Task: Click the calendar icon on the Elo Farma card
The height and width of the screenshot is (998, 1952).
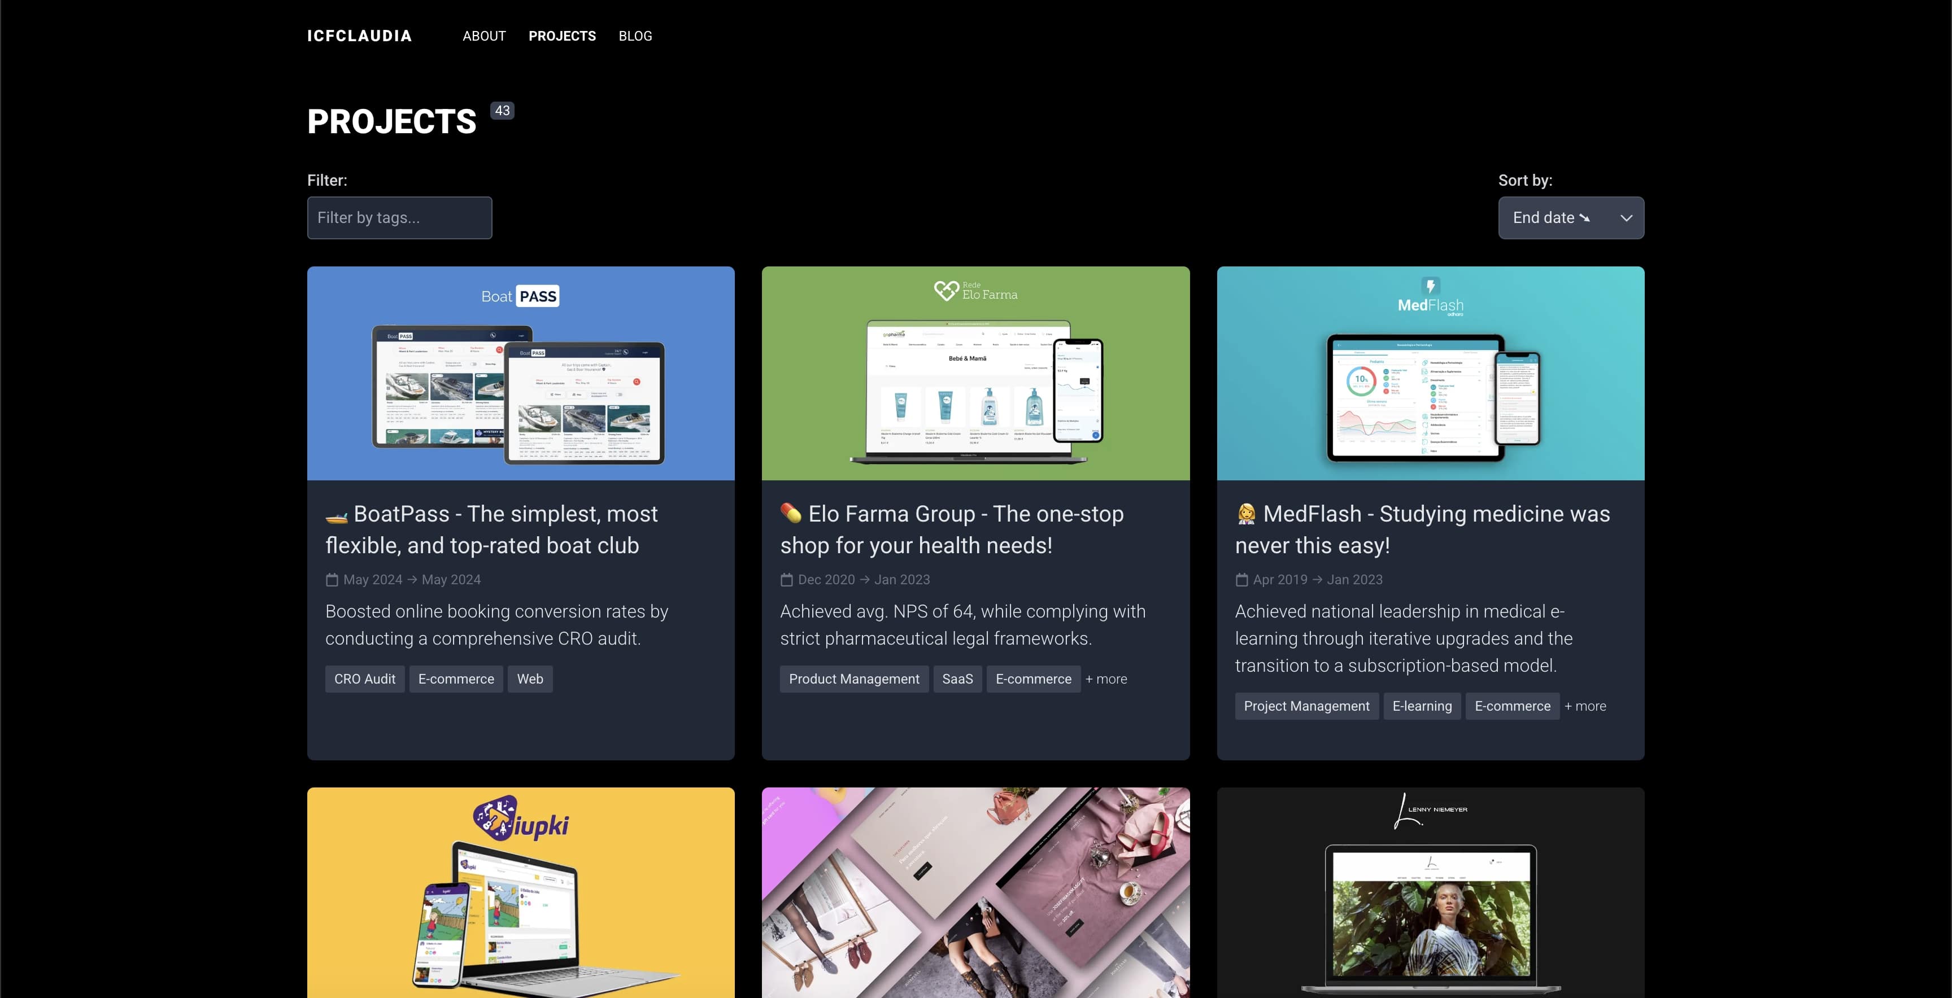Action: pyautogui.click(x=786, y=579)
